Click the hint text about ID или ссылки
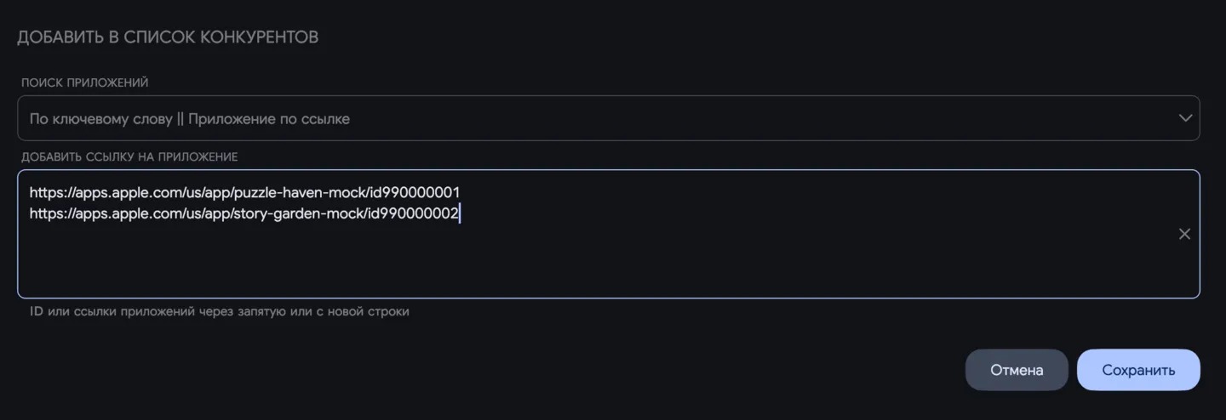 [220, 311]
